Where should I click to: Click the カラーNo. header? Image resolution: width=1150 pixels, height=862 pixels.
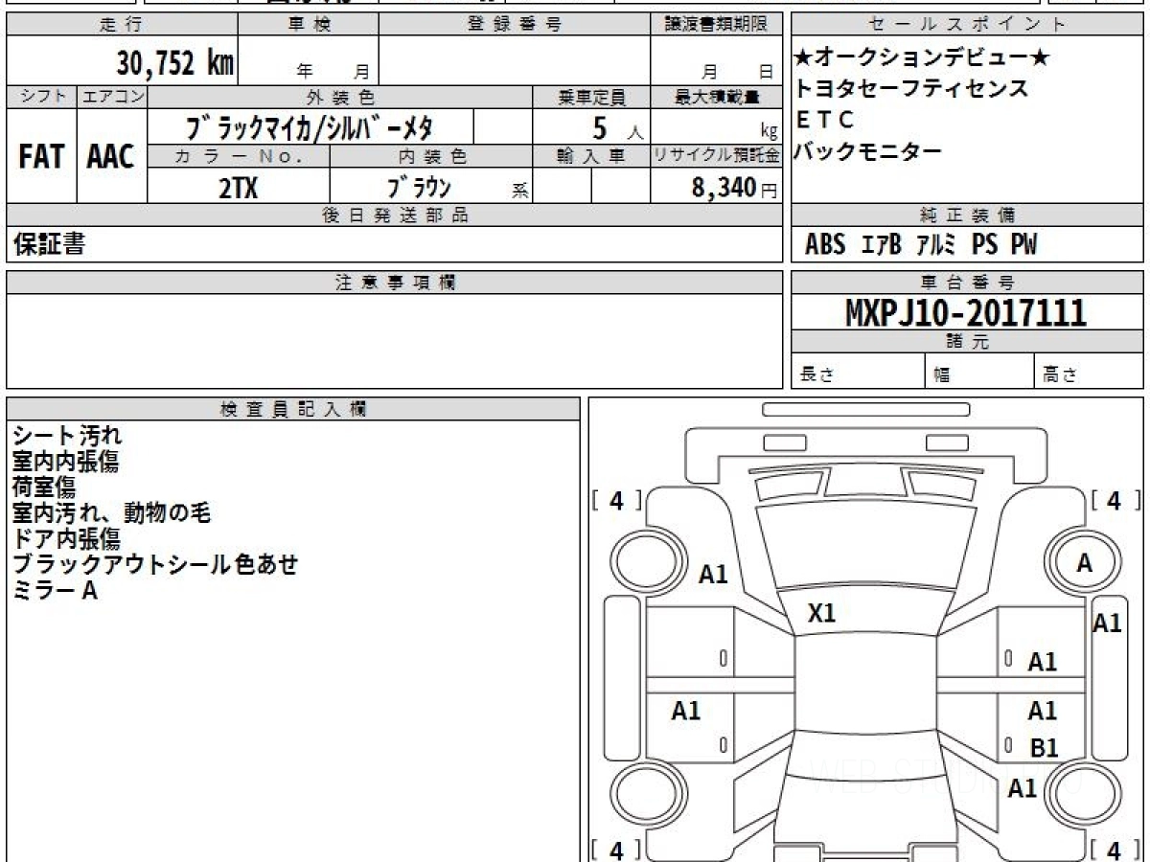click(239, 156)
